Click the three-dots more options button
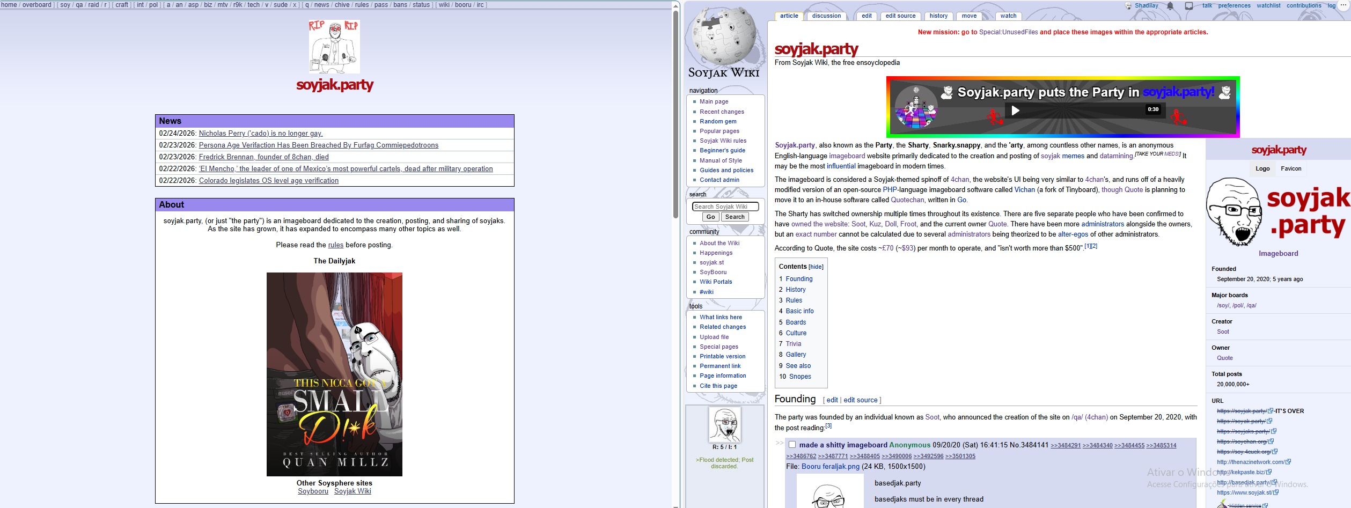Screen dimensions: 1351x508 click(x=1343, y=5)
